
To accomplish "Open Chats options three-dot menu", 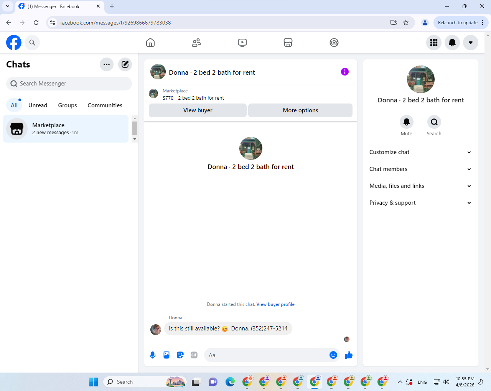I will [x=107, y=64].
